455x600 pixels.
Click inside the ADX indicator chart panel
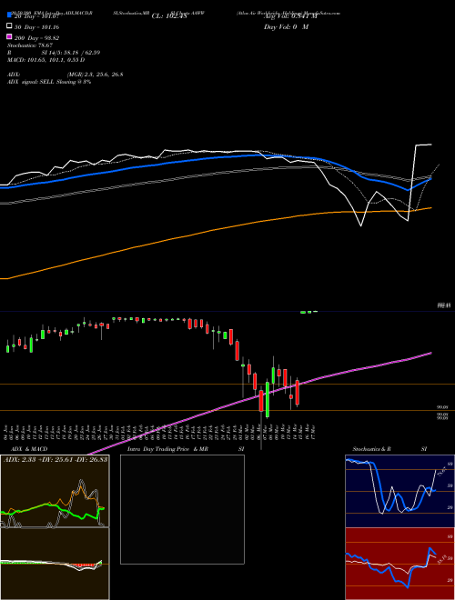pyautogui.click(x=55, y=491)
